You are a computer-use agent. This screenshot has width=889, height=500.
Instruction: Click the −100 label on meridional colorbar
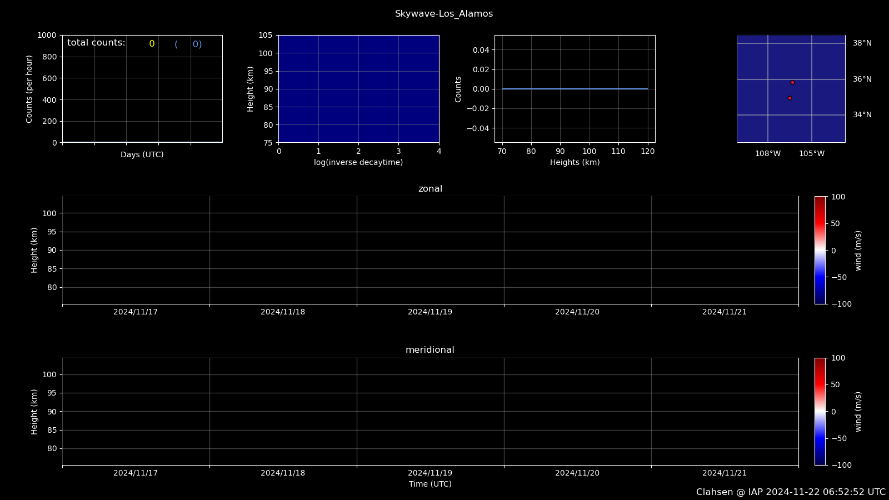point(841,466)
